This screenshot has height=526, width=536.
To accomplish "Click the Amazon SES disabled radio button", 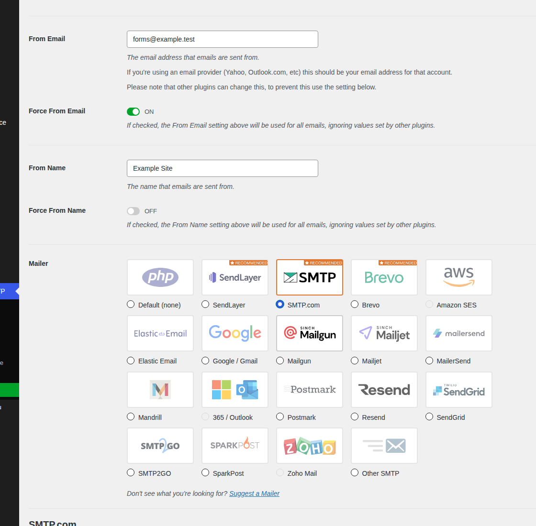I will pyautogui.click(x=429, y=304).
